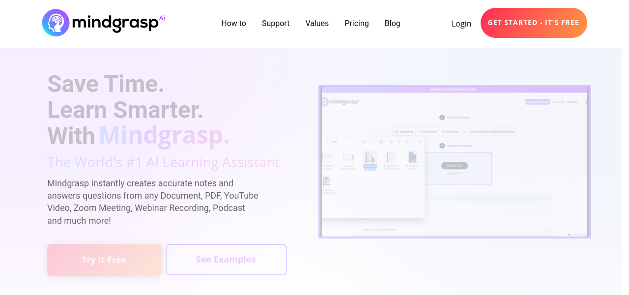Click the search magnifier in the file picker
The width and height of the screenshot is (629, 295).
point(420,142)
